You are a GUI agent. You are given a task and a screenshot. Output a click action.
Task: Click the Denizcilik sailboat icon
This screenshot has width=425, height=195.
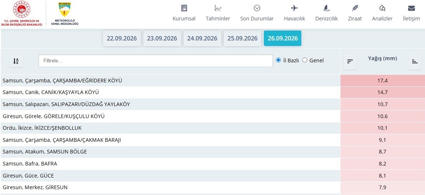tap(327, 8)
